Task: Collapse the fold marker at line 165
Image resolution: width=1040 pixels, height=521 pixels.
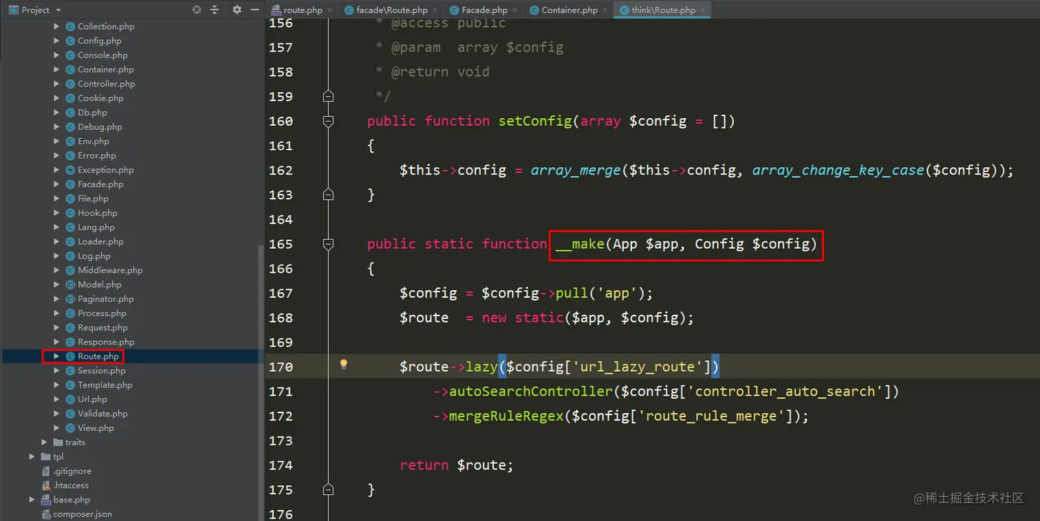Action: point(328,244)
